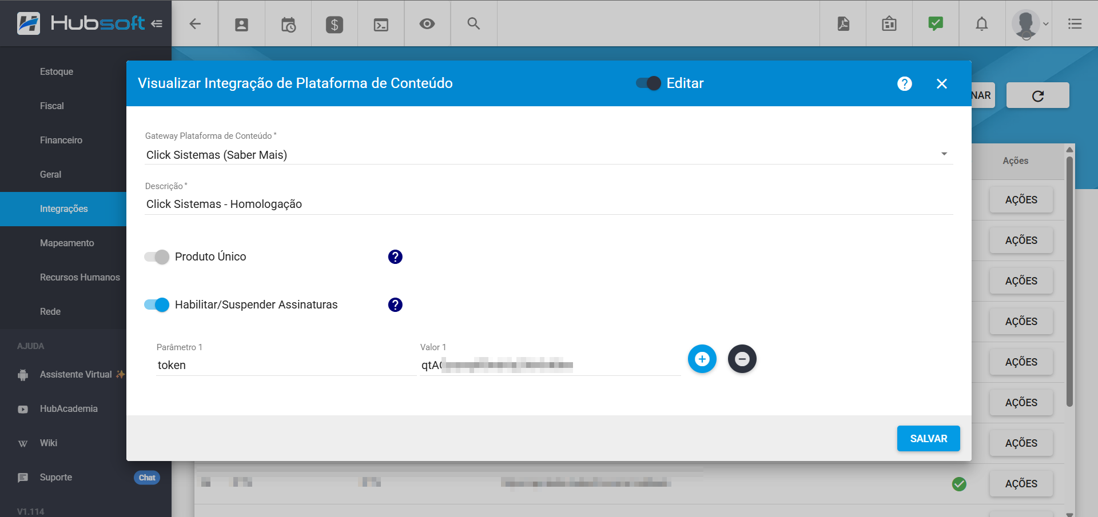Click the Ações column header
This screenshot has width=1098, height=517.
pos(1015,161)
